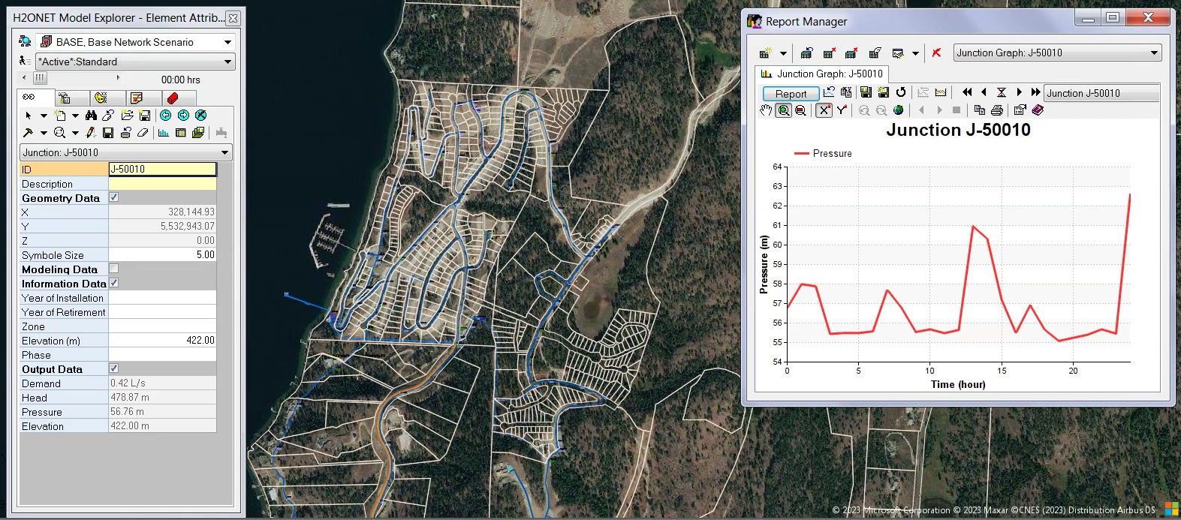Open the Junction Graph: J-50010 dropdown in Report Manager

1058,53
